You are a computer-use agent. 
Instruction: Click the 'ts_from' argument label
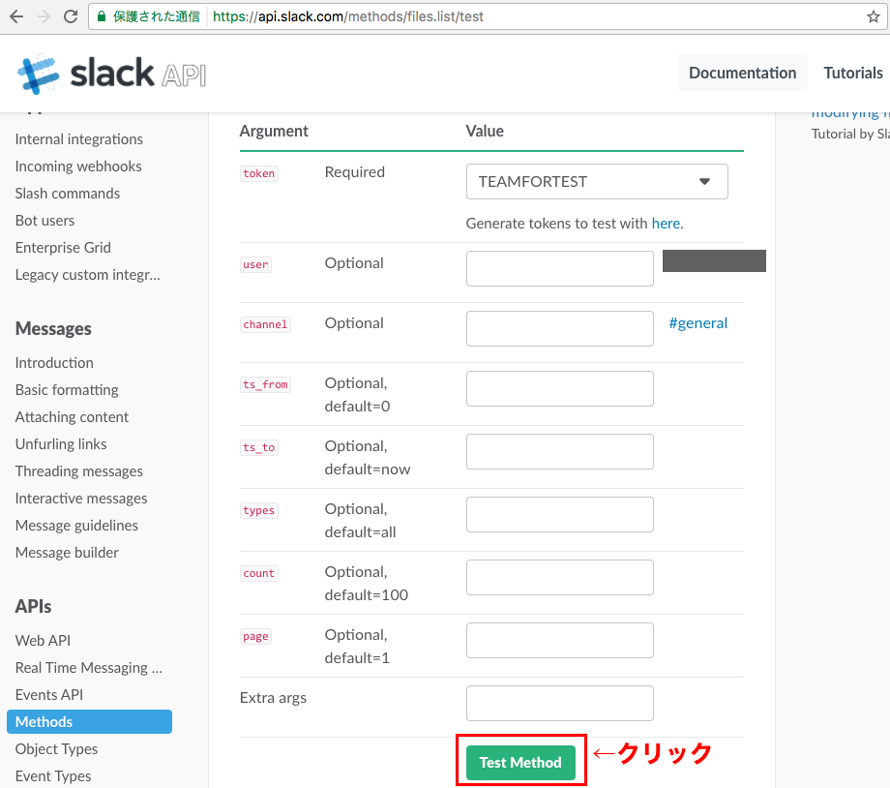(265, 384)
